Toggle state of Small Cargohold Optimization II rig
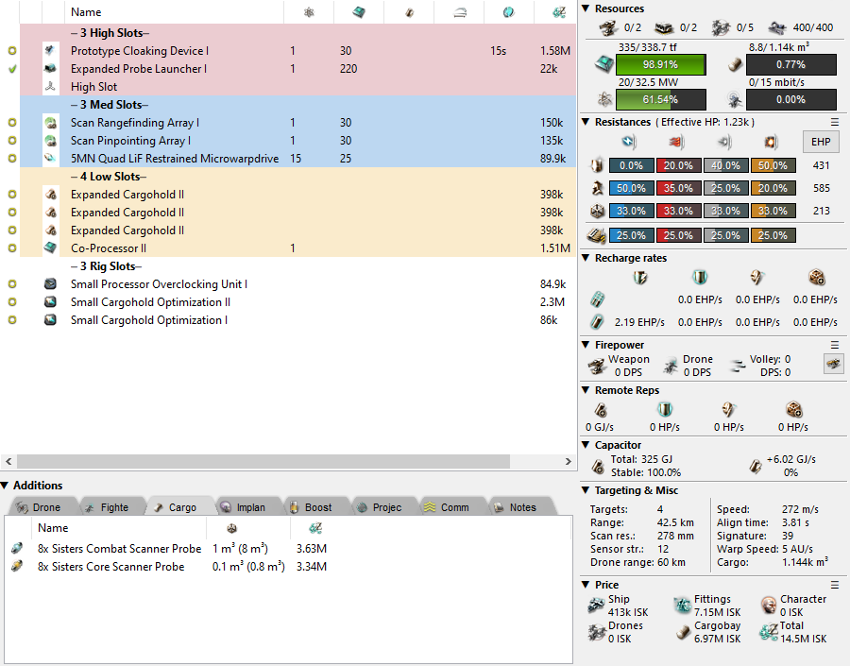850x666 pixels. pyautogui.click(x=13, y=302)
